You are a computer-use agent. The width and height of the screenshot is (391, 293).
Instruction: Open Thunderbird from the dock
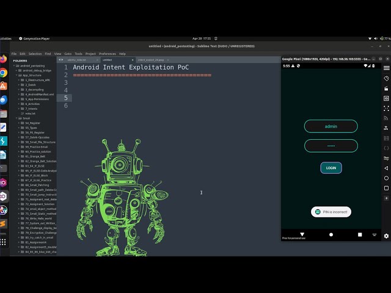point(3,100)
